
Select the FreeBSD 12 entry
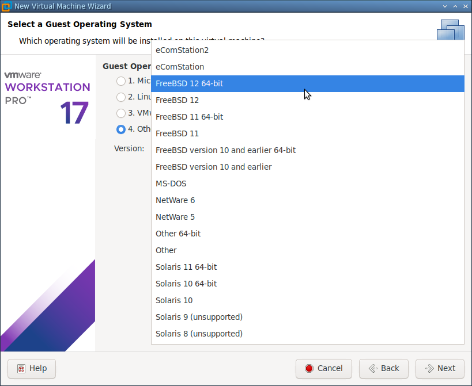(x=308, y=100)
